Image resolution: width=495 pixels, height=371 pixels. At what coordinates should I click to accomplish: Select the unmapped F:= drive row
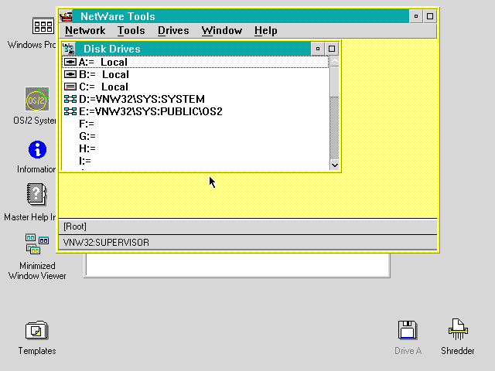pos(196,124)
